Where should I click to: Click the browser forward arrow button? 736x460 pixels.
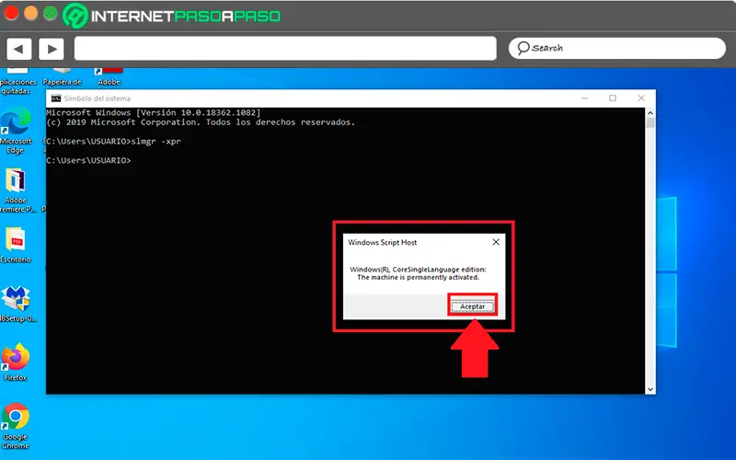[x=52, y=49]
